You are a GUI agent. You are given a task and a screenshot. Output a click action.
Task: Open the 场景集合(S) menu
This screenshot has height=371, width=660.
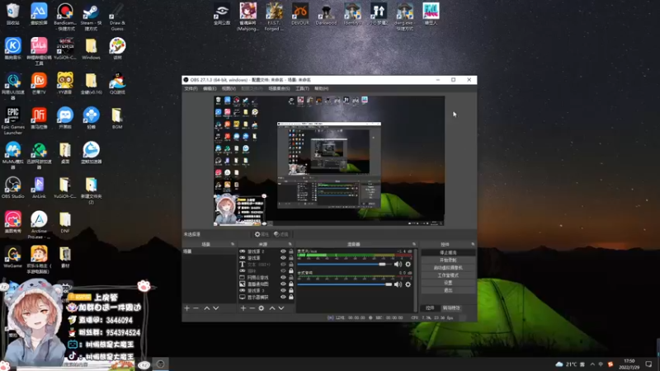tap(279, 89)
